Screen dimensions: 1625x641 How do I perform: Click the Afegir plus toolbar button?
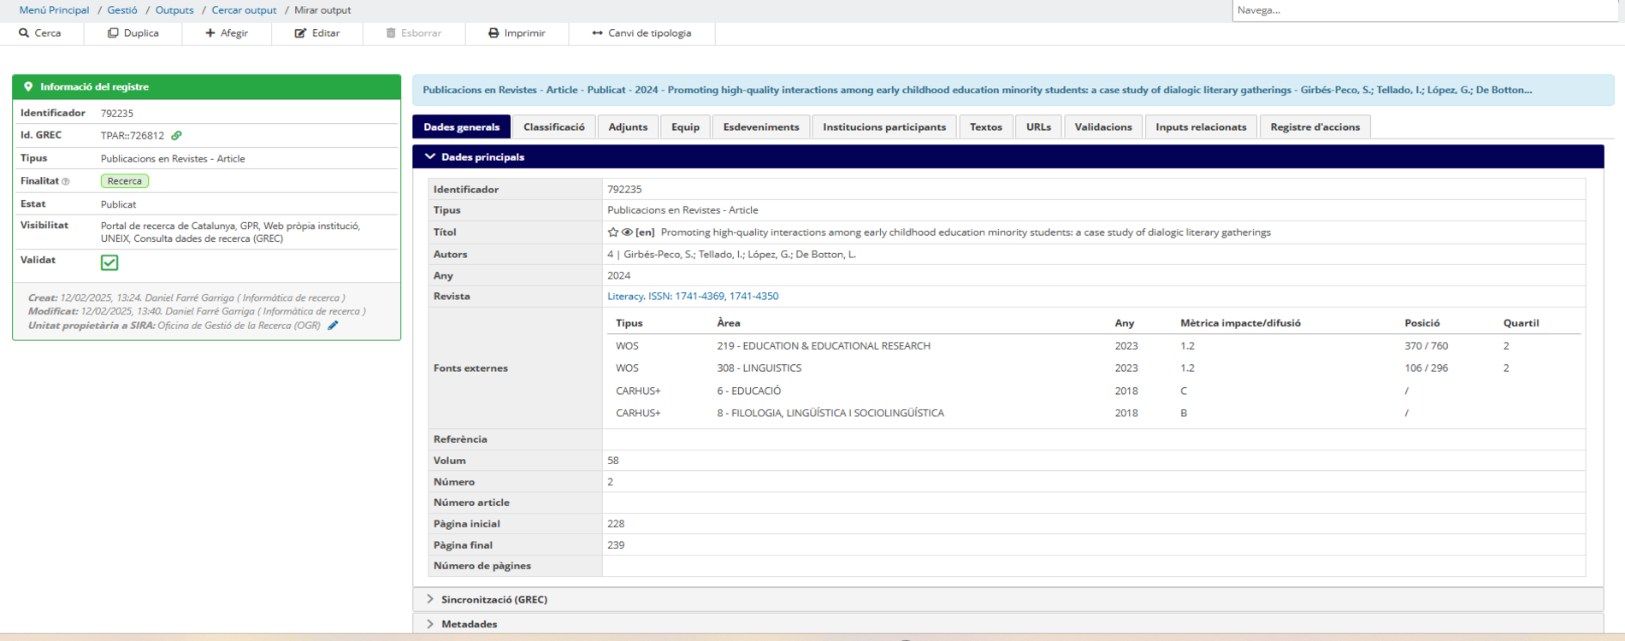(x=227, y=33)
